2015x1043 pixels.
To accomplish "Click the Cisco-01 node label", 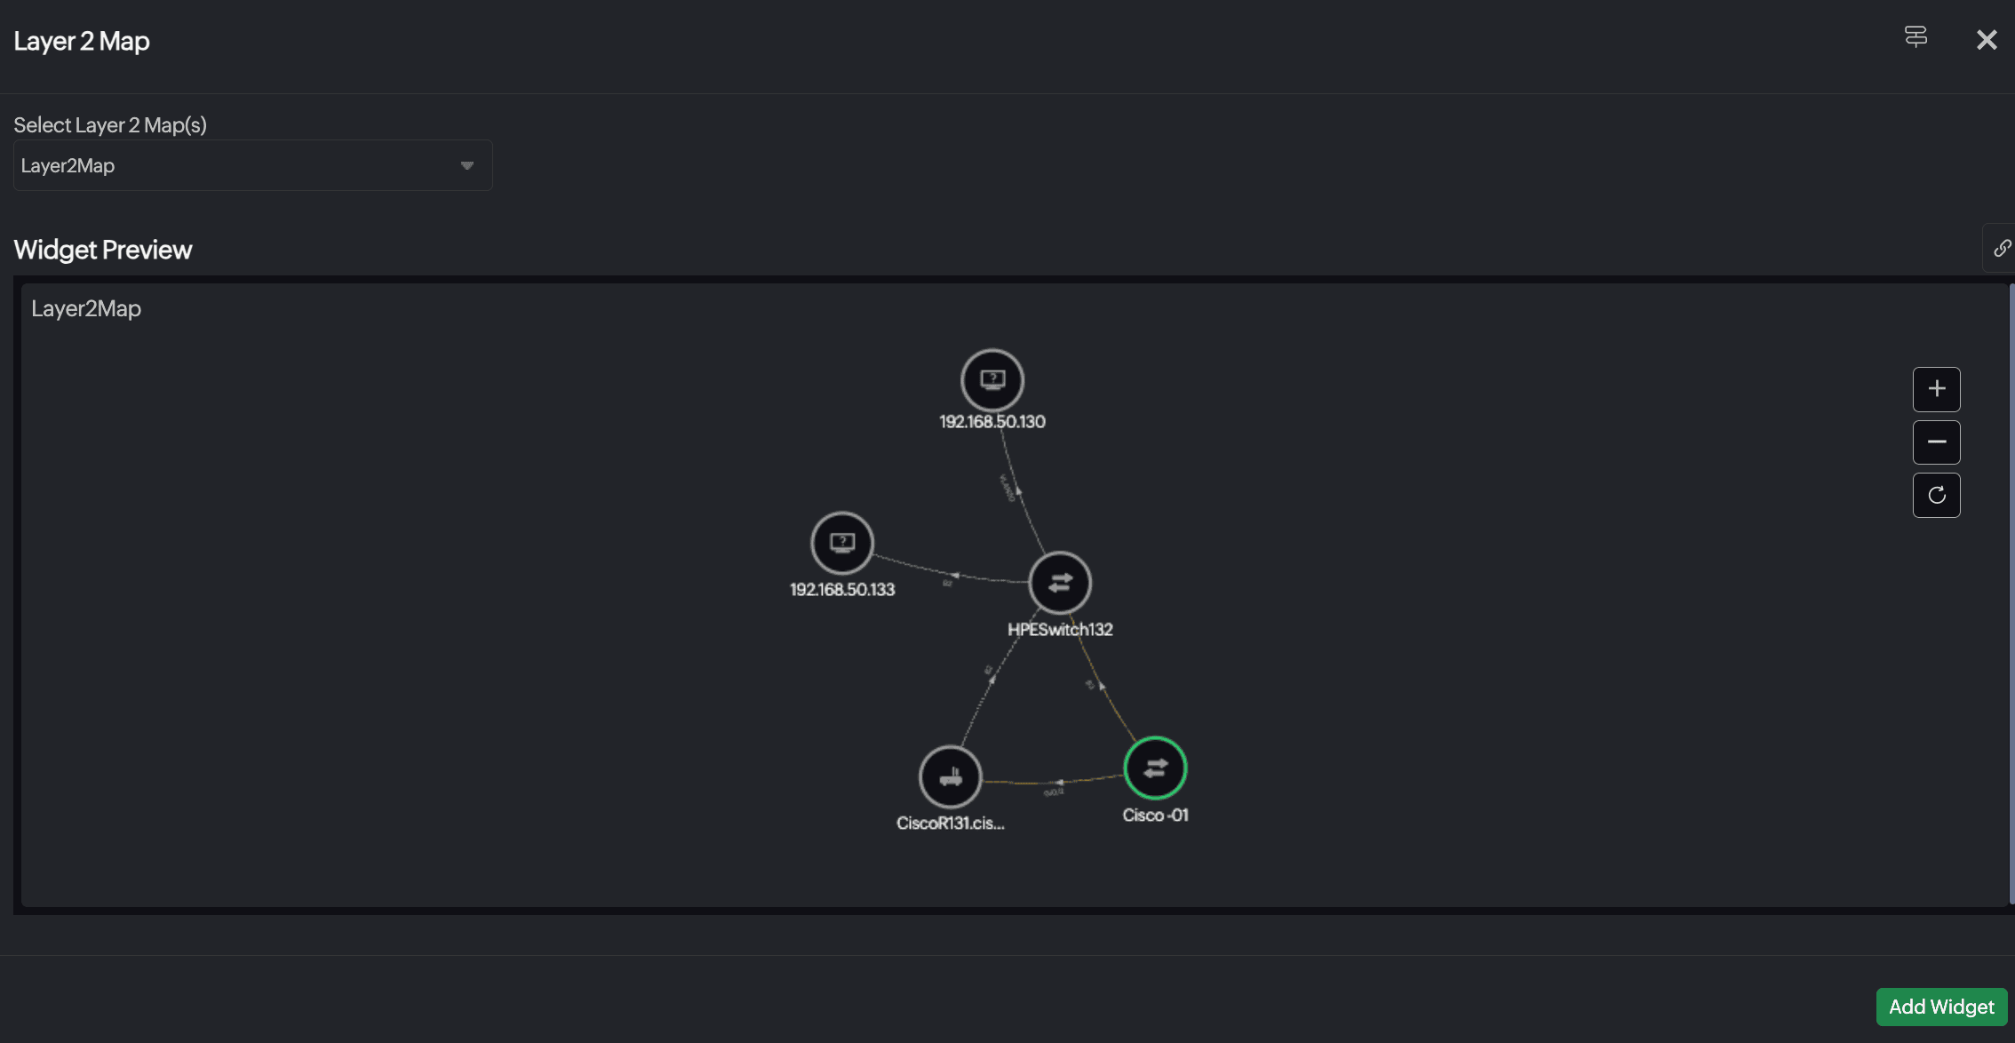I will [1155, 816].
